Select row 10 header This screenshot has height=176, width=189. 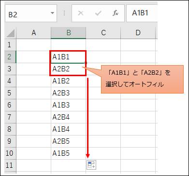pos(11,153)
